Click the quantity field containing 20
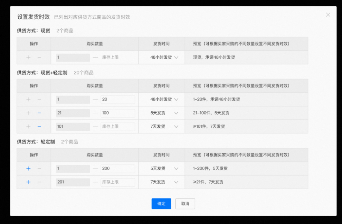The image size is (342, 224). (x=118, y=99)
